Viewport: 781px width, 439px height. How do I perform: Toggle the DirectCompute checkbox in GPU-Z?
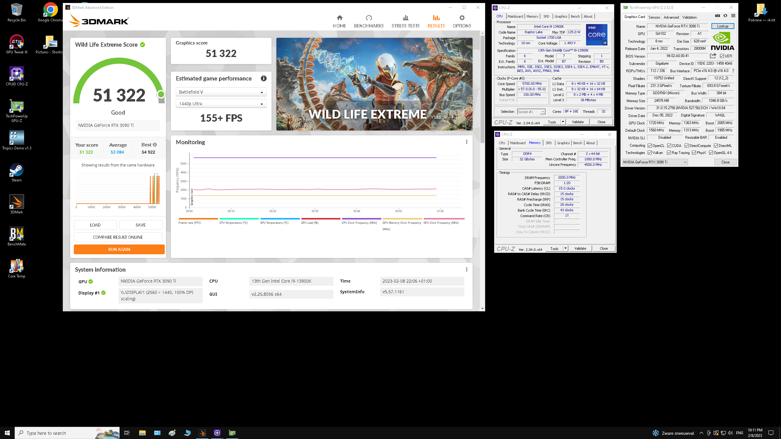tap(686, 146)
